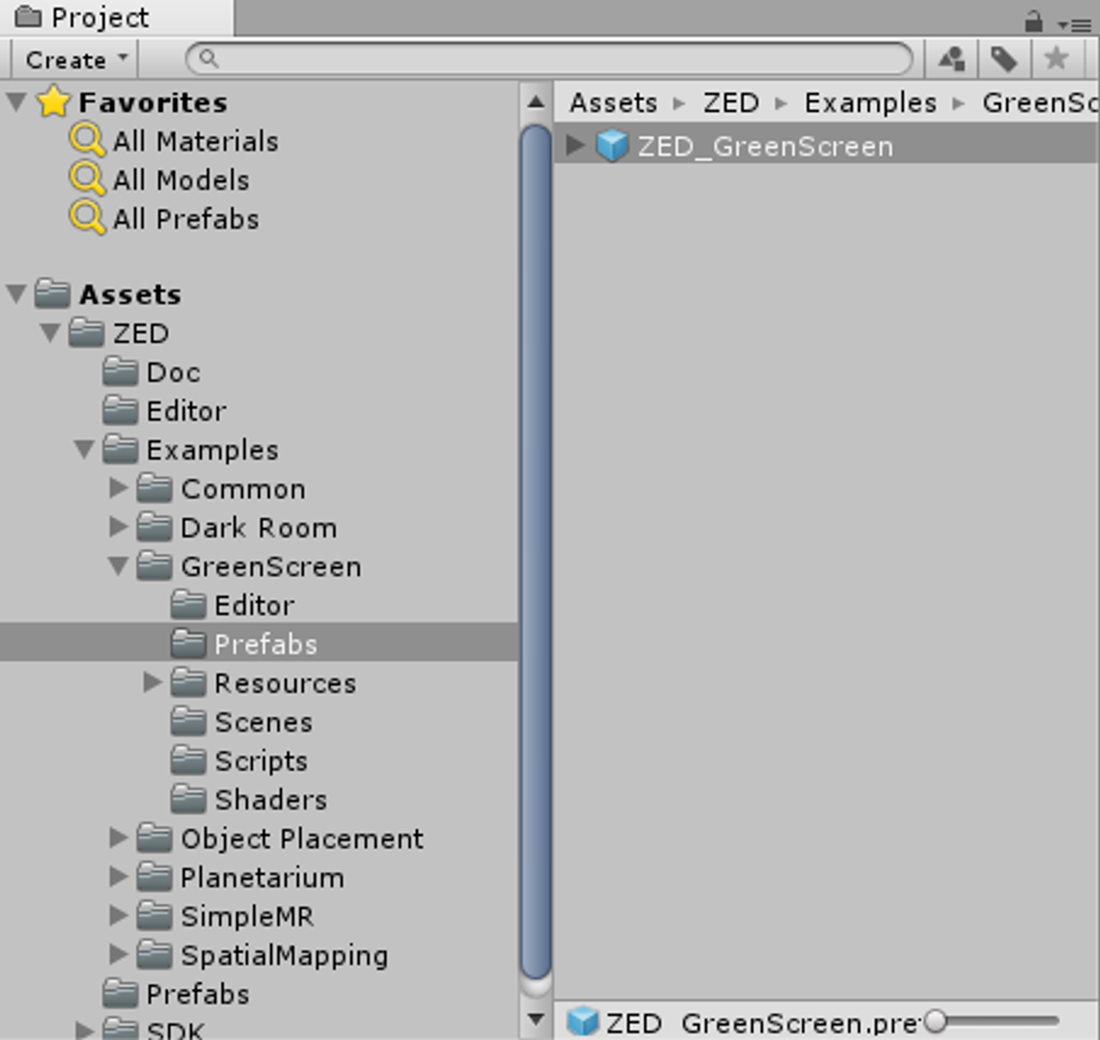Toggle the Project panel lock icon
The height and width of the screenshot is (1040, 1100).
[x=1034, y=21]
